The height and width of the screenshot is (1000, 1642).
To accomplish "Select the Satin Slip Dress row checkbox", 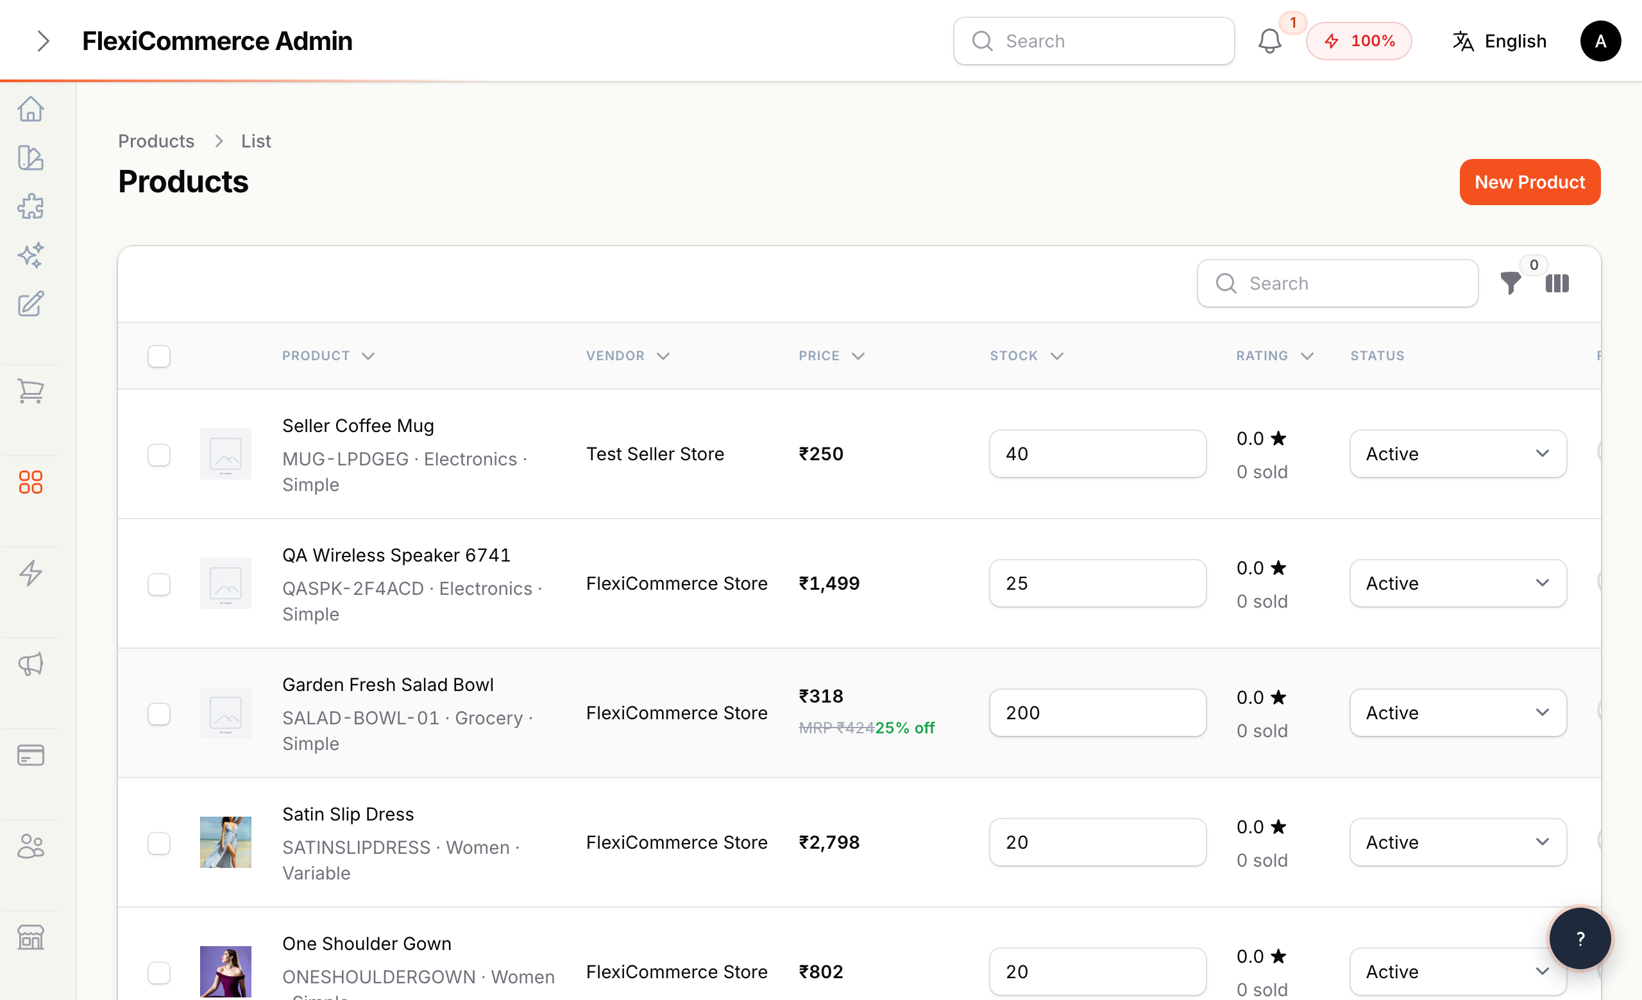I will coord(159,844).
